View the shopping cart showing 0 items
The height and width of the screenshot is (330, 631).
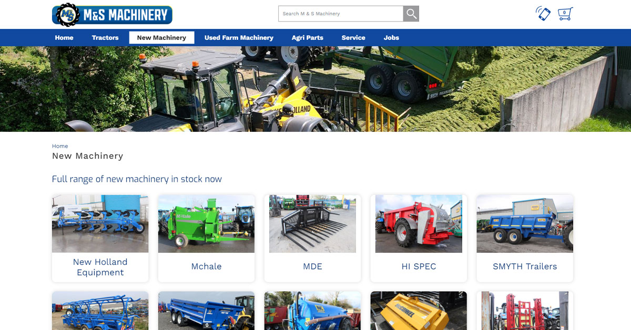coord(565,14)
